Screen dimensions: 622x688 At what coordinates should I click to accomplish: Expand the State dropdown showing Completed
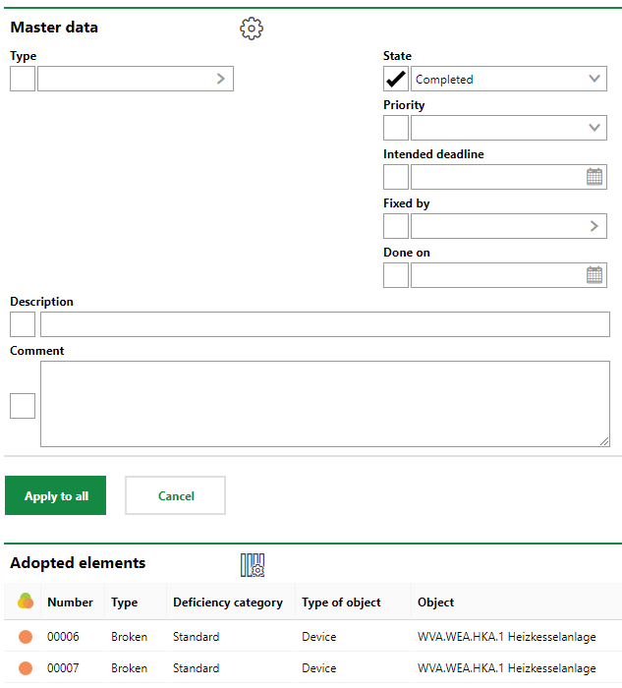[594, 79]
